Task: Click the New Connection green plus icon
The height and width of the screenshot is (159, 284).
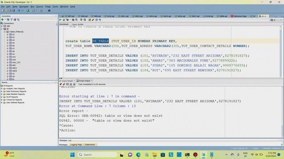Action: [x=2, y=19]
